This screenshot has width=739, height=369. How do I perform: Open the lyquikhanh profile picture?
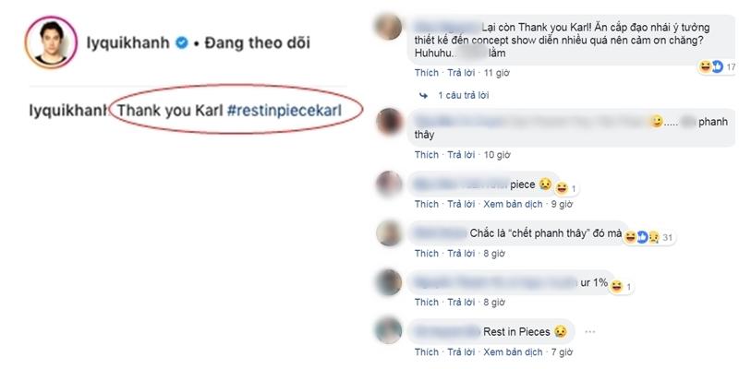click(x=51, y=42)
